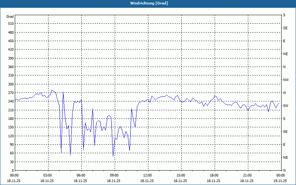The image size is (296, 185).
Task: Select the 'Grad' unit label on the y-axis
Action: pos(10,17)
